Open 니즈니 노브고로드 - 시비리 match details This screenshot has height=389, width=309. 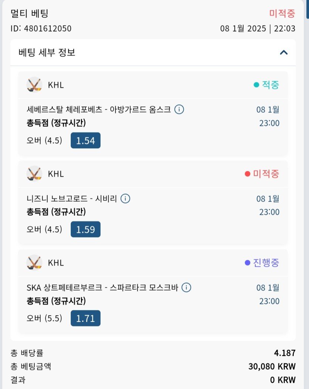point(72,198)
